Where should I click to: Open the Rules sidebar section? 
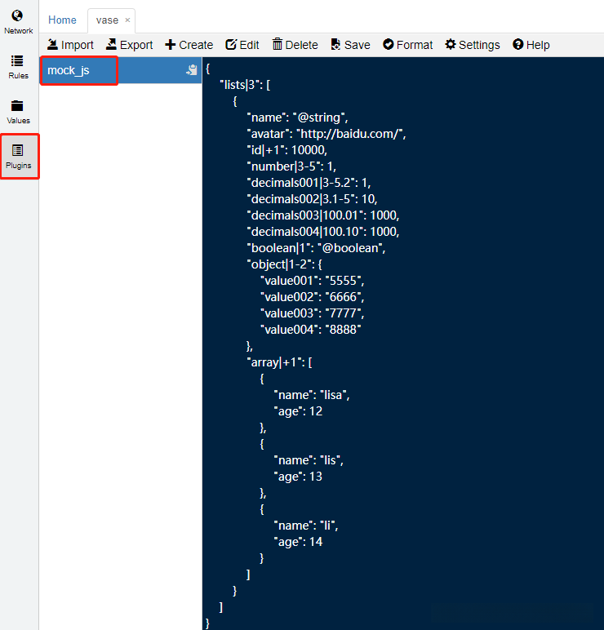(18, 67)
